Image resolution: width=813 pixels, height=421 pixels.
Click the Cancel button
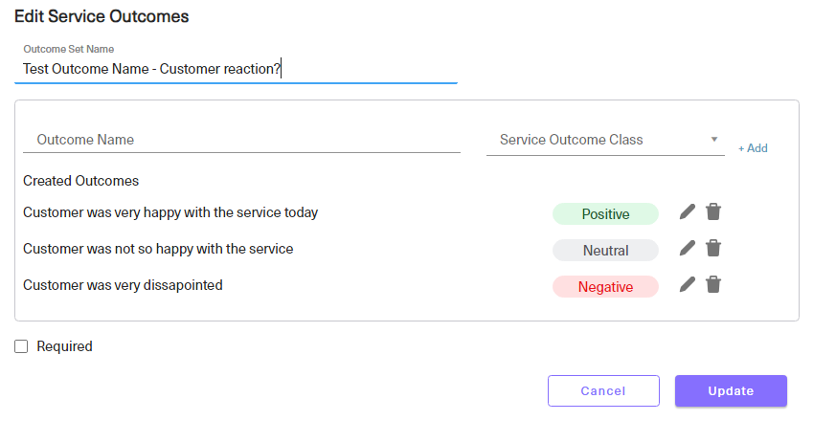(x=603, y=391)
